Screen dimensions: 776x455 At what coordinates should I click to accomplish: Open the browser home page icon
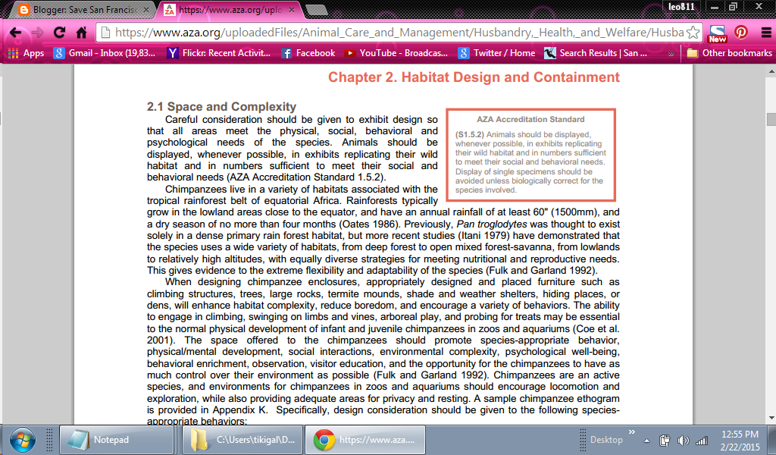(x=82, y=33)
